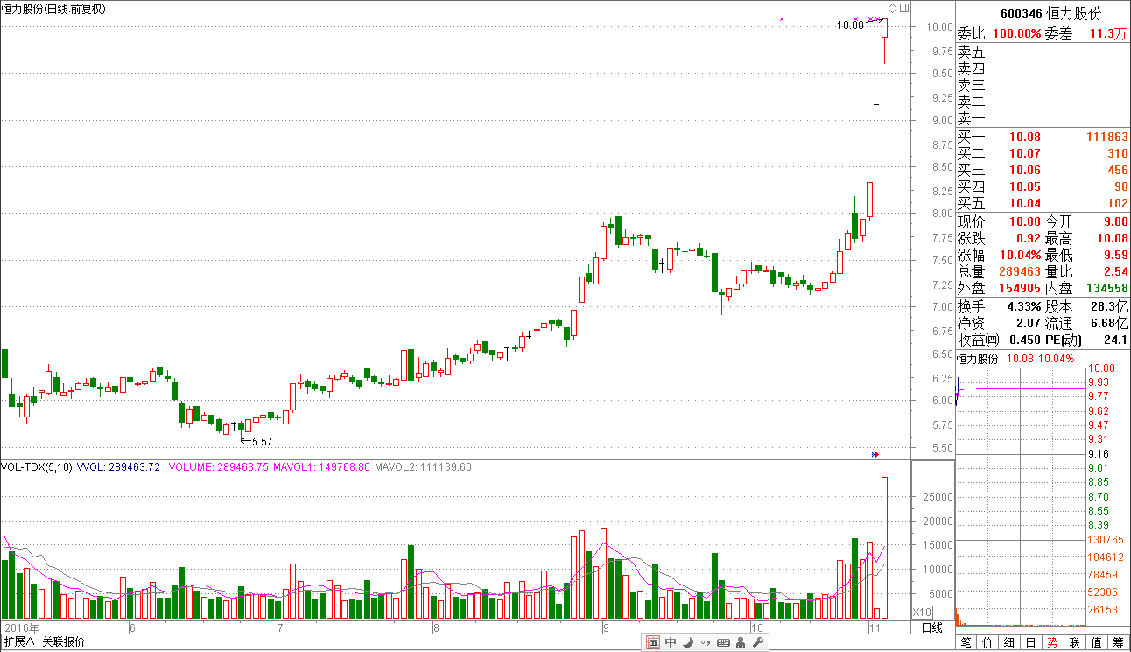Click the 外盘 value 154905
This screenshot has width=1131, height=652.
pos(1020,288)
